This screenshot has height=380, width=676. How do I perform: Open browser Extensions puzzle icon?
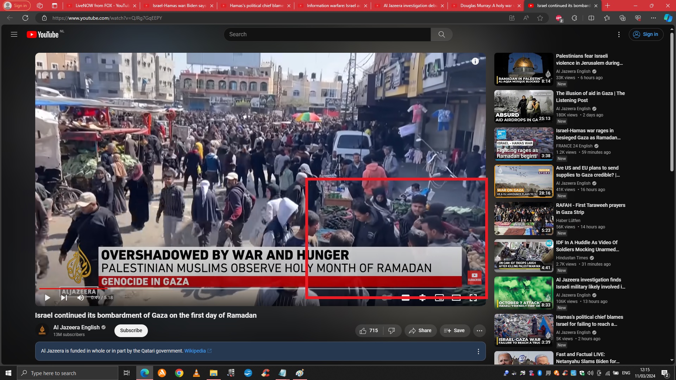pyautogui.click(x=574, y=18)
